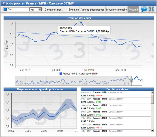157x137 pixels.
Task: Click the Euro flag icon
Action: (x=5, y=10)
